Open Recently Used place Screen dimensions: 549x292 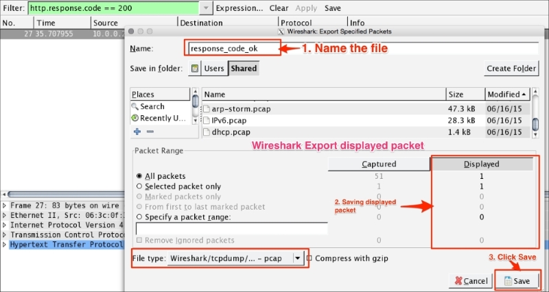click(159, 118)
